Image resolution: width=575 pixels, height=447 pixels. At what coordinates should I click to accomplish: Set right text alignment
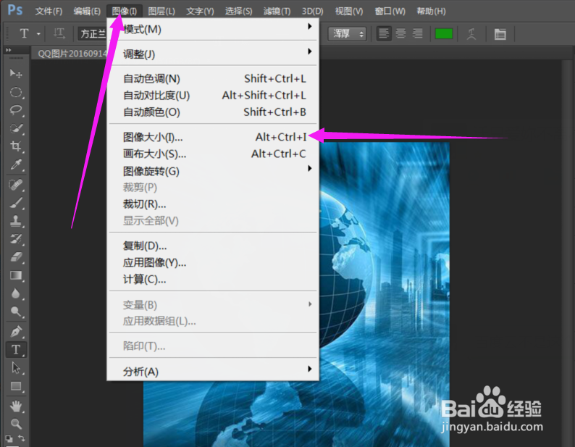[417, 34]
